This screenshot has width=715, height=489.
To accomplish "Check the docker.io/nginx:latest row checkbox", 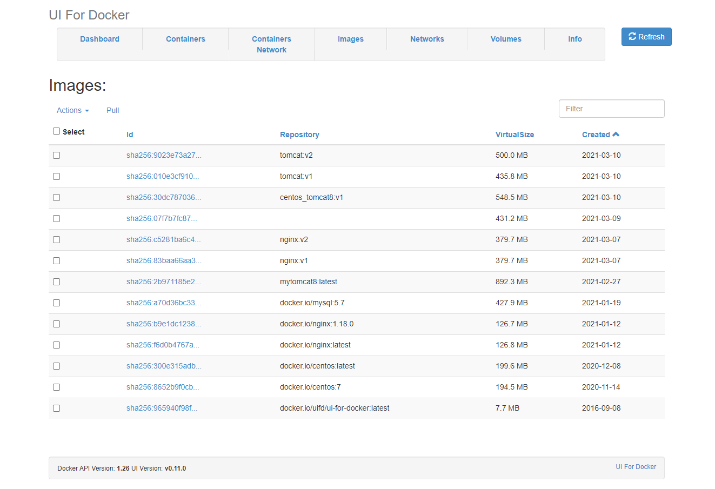I will coord(56,345).
